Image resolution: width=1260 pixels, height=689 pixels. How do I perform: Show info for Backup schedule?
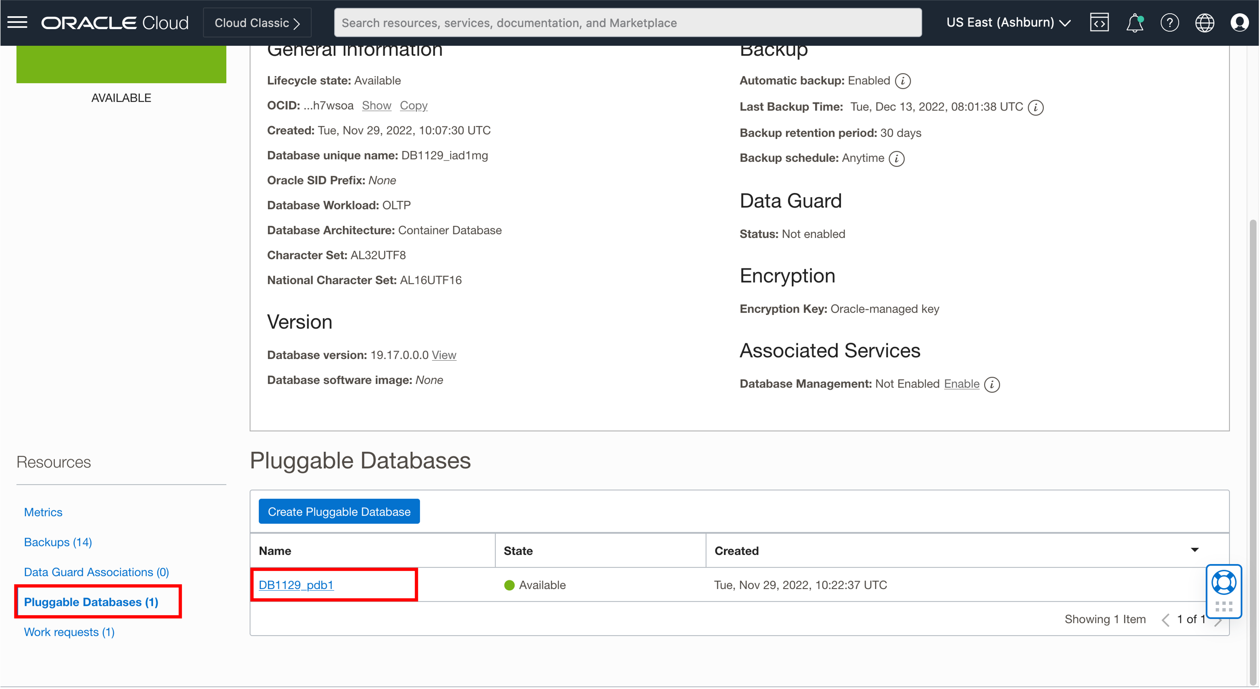pyautogui.click(x=896, y=158)
